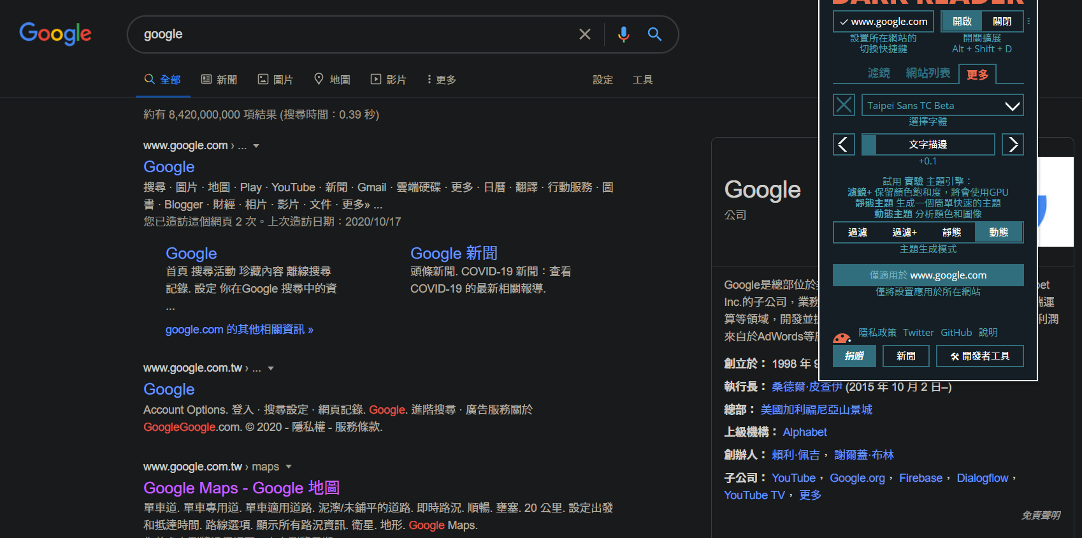Open the Taipei Sans TC Beta font dropdown
This screenshot has height=538, width=1082.
[x=942, y=105]
